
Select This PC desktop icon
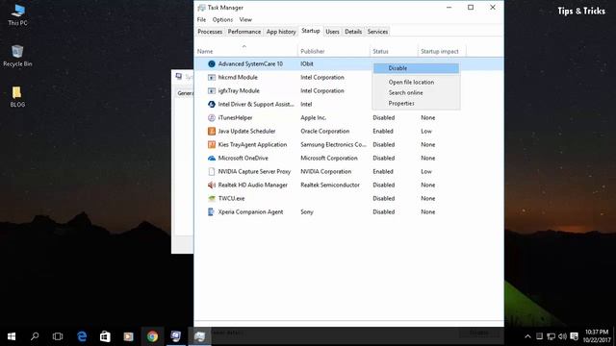coord(17,15)
